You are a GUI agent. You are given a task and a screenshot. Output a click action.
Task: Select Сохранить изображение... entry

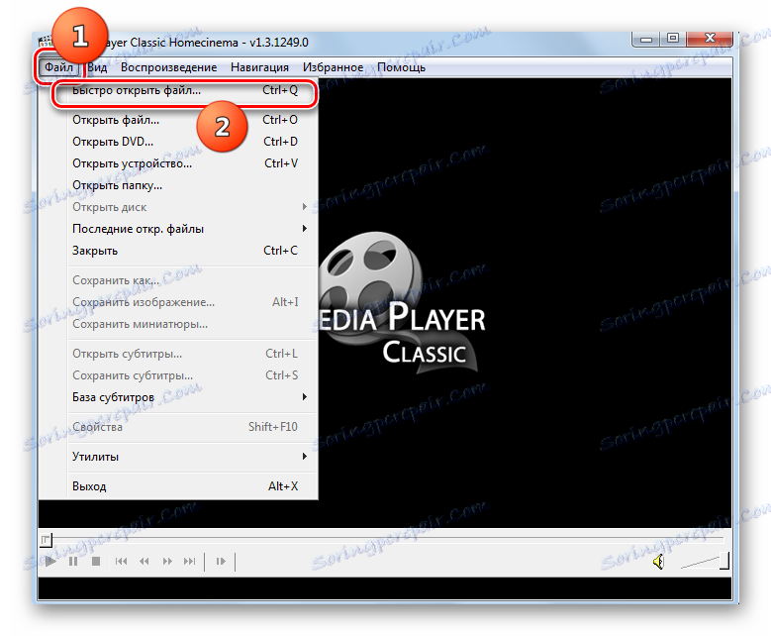185,302
